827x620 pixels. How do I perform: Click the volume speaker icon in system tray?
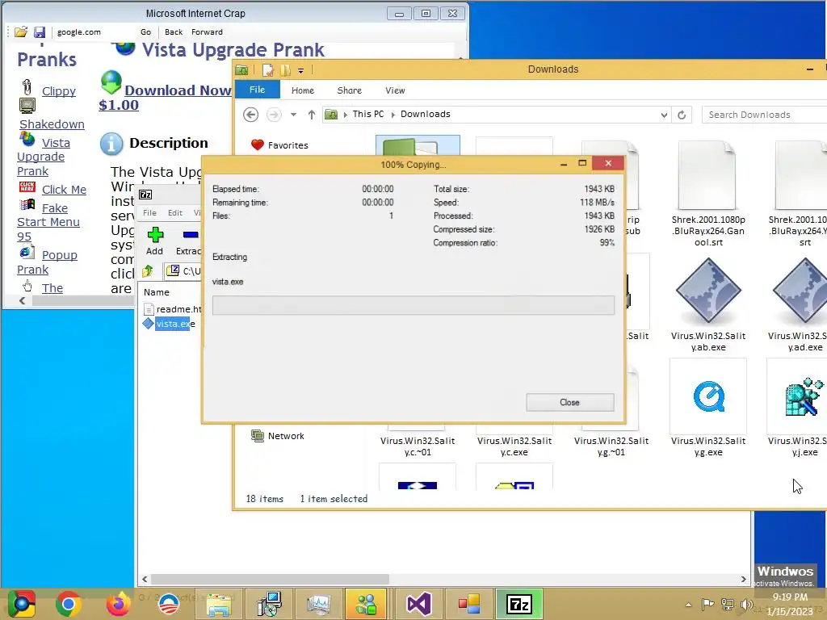pyautogui.click(x=745, y=605)
